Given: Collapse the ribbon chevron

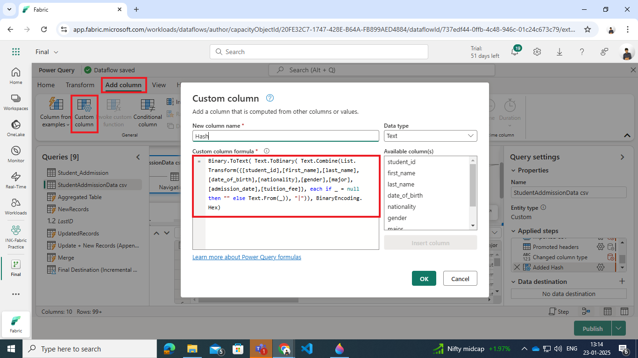Looking at the screenshot, I should click(627, 135).
